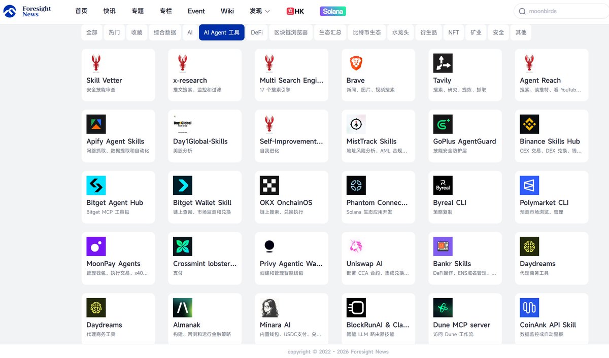Click the copyright Foresight News footer text
The height and width of the screenshot is (358, 609).
click(338, 351)
